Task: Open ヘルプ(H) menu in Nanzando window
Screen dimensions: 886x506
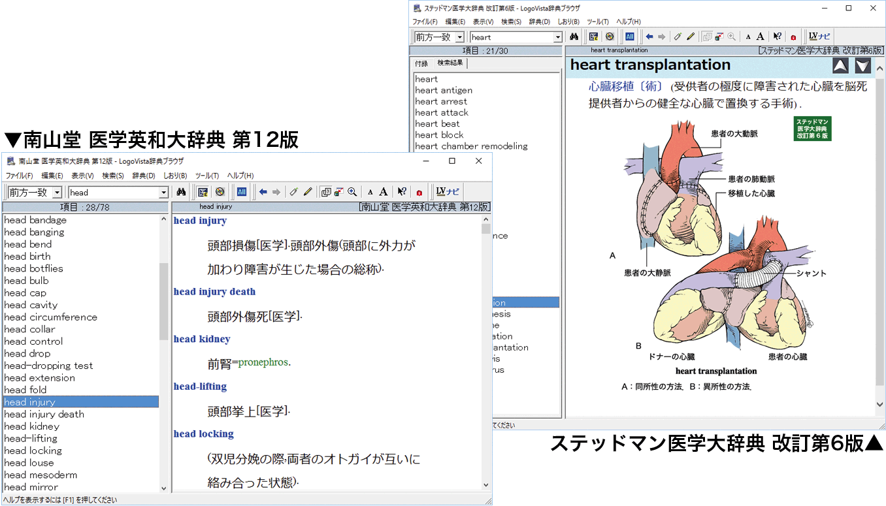Action: pos(240,176)
